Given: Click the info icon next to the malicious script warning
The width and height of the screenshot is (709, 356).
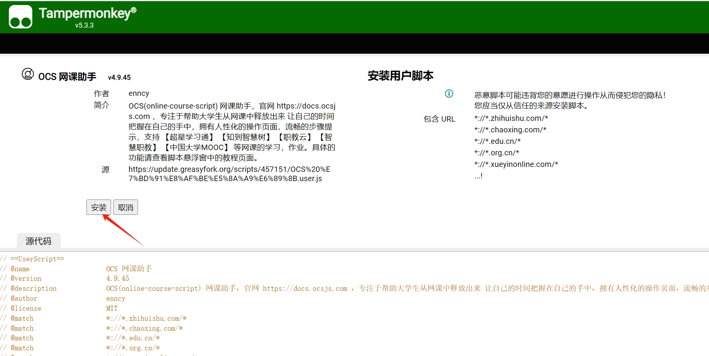Looking at the screenshot, I should coord(449,94).
